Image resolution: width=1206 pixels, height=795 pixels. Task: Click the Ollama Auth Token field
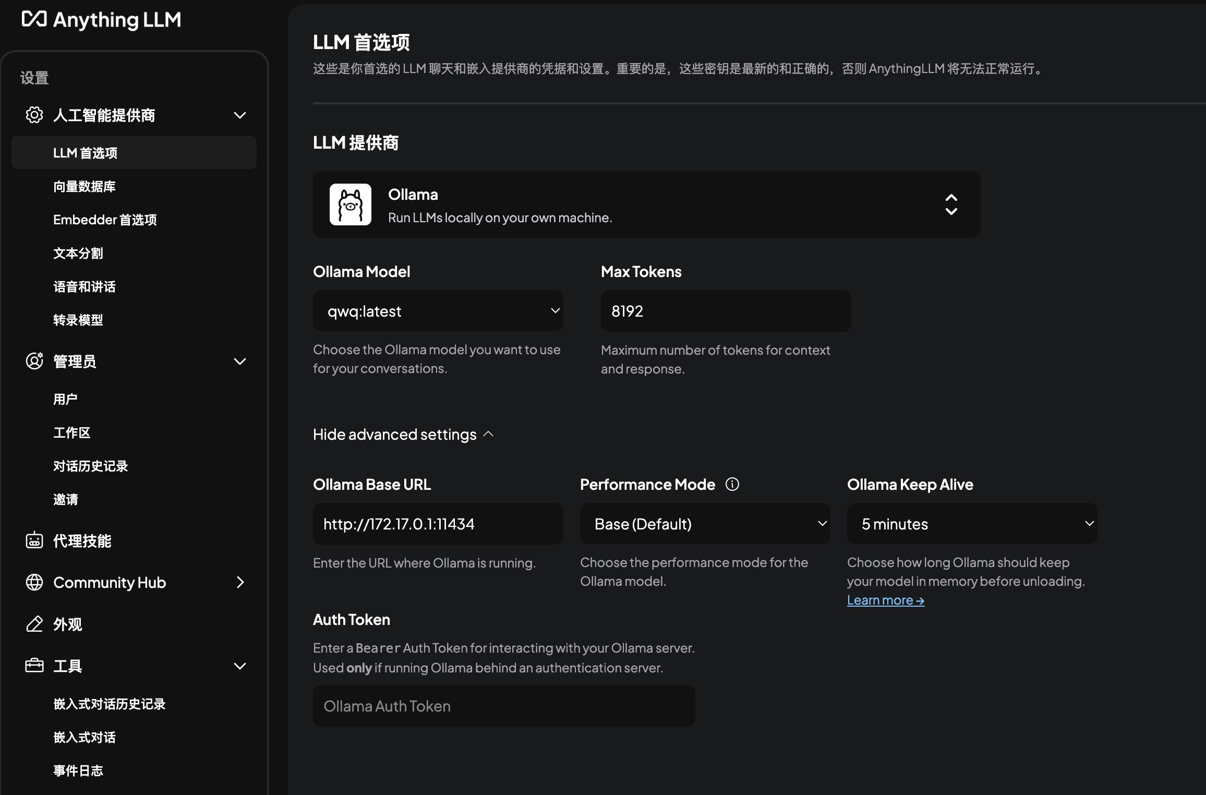click(503, 706)
